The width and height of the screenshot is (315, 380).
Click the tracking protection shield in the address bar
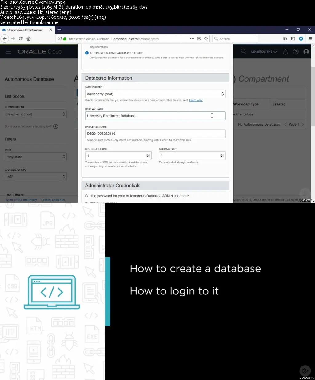(199, 38)
